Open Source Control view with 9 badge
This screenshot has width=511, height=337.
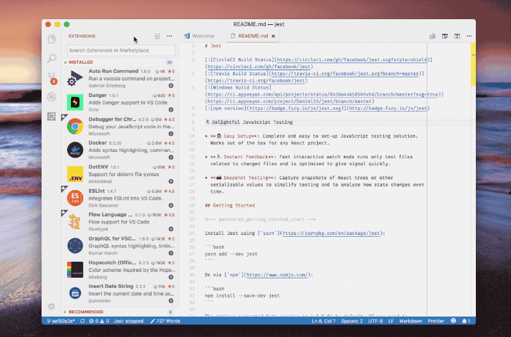[x=52, y=78]
